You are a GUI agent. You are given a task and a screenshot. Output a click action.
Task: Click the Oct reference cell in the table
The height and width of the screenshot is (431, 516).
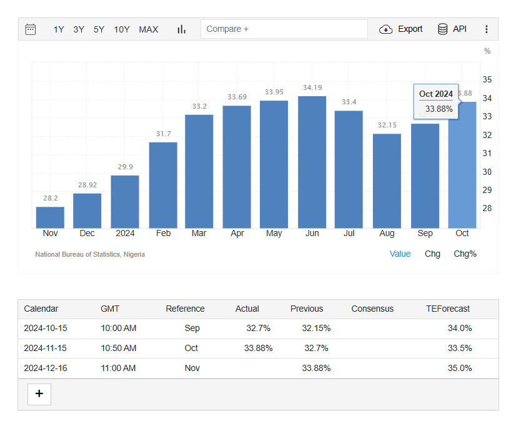click(x=191, y=348)
